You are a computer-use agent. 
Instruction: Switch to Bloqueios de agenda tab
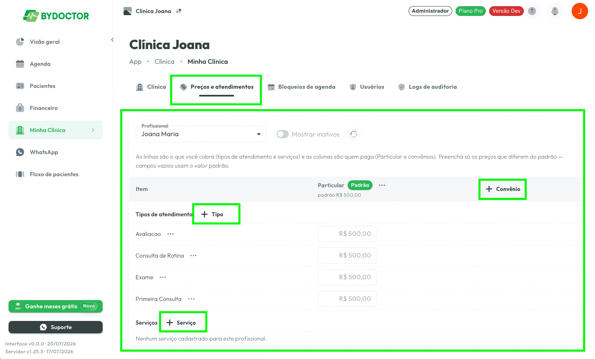pyautogui.click(x=301, y=87)
